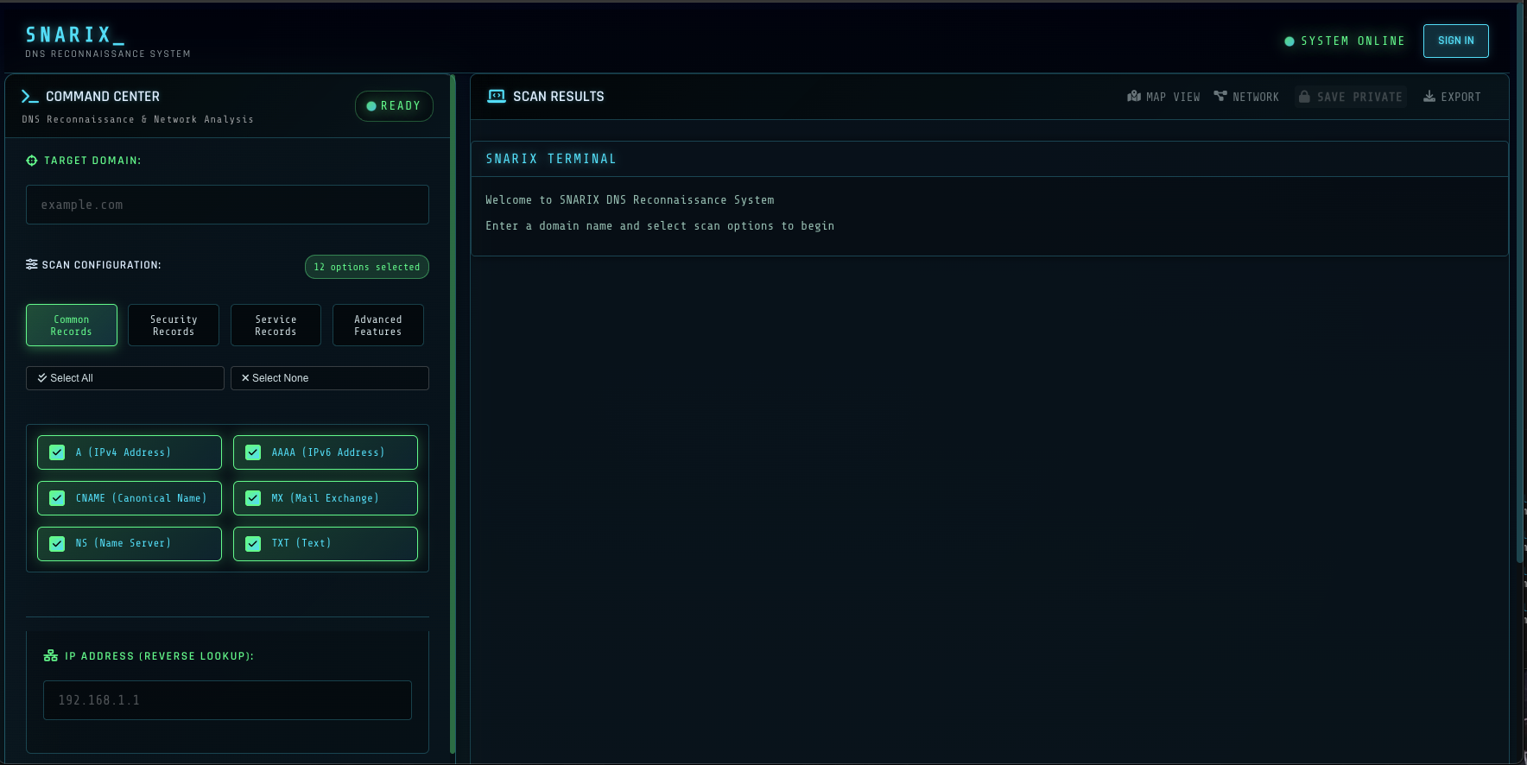Click the target domain input field
Screen dimensions: 1527x765
pyautogui.click(x=227, y=205)
